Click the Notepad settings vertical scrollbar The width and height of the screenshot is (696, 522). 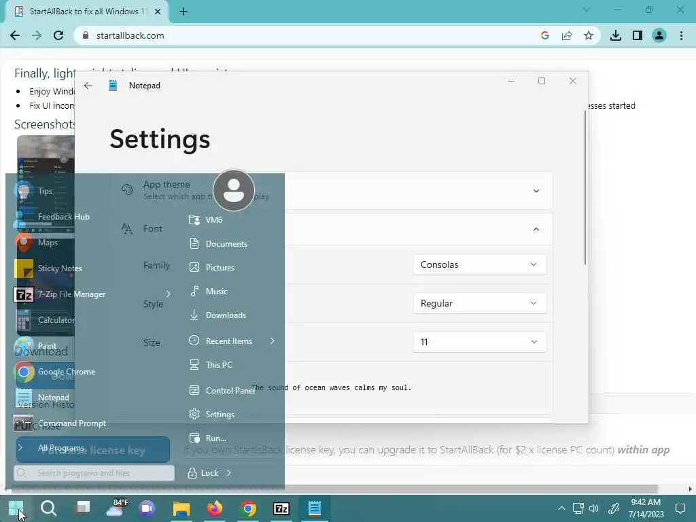585,188
